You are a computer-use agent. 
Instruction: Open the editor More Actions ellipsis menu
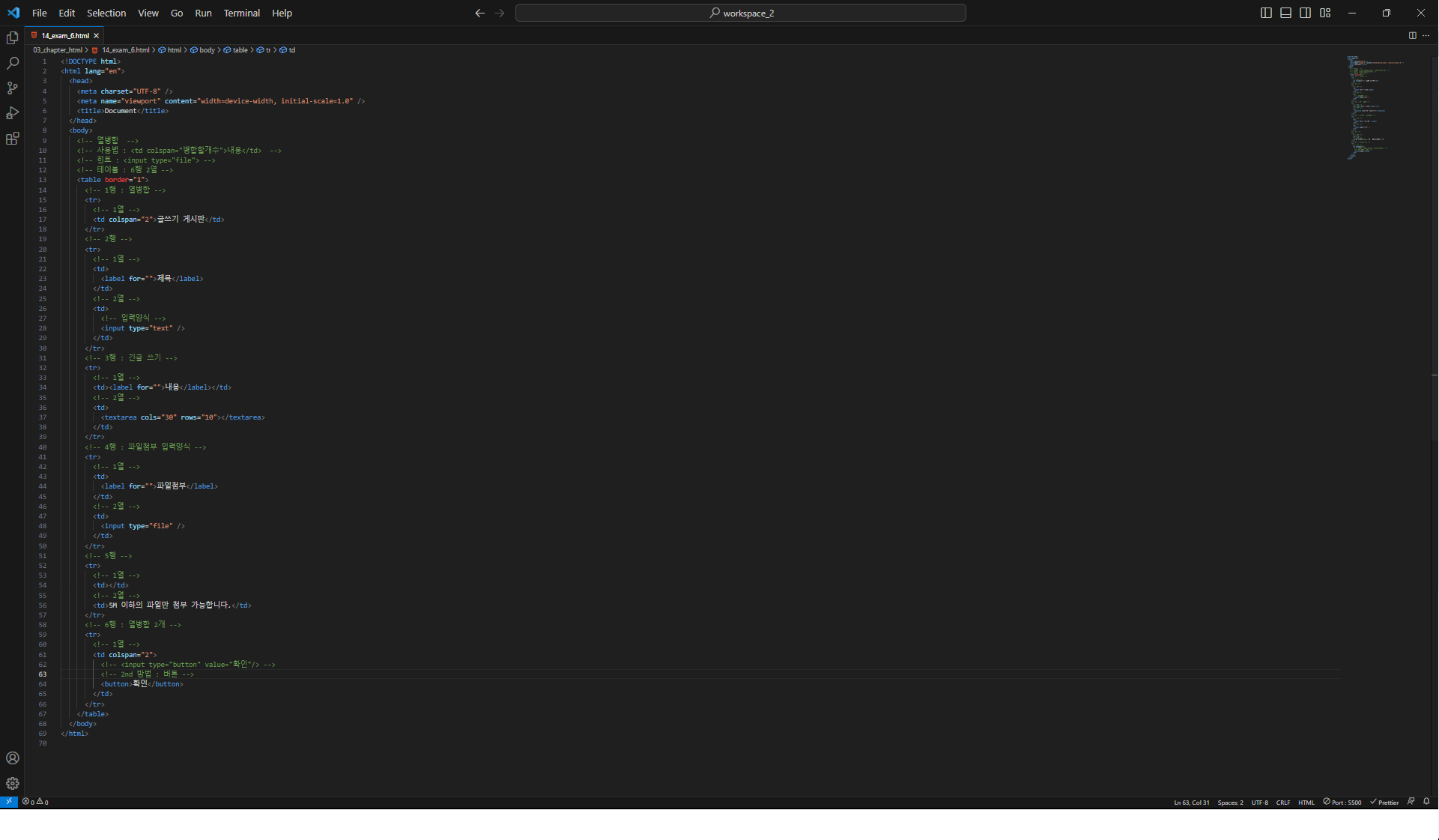coord(1426,35)
